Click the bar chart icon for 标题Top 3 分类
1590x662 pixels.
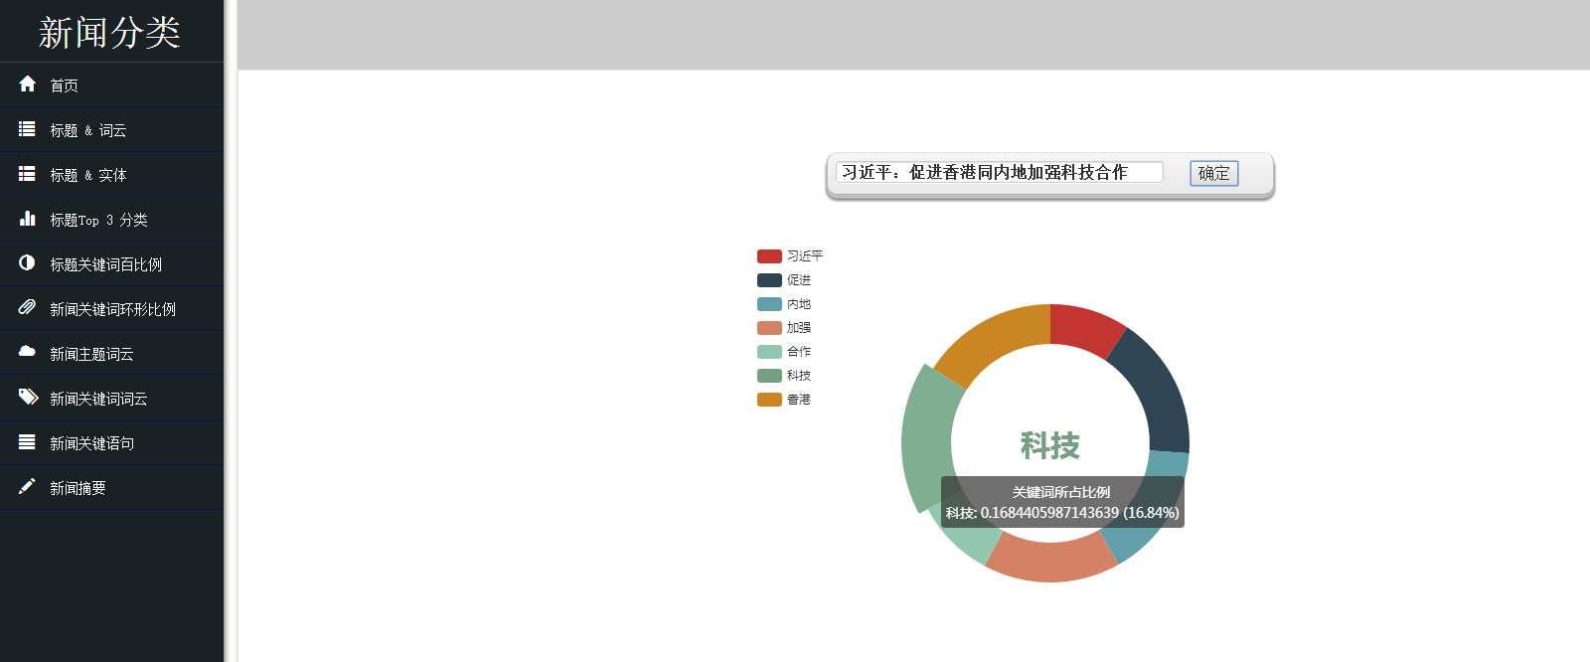coord(28,219)
